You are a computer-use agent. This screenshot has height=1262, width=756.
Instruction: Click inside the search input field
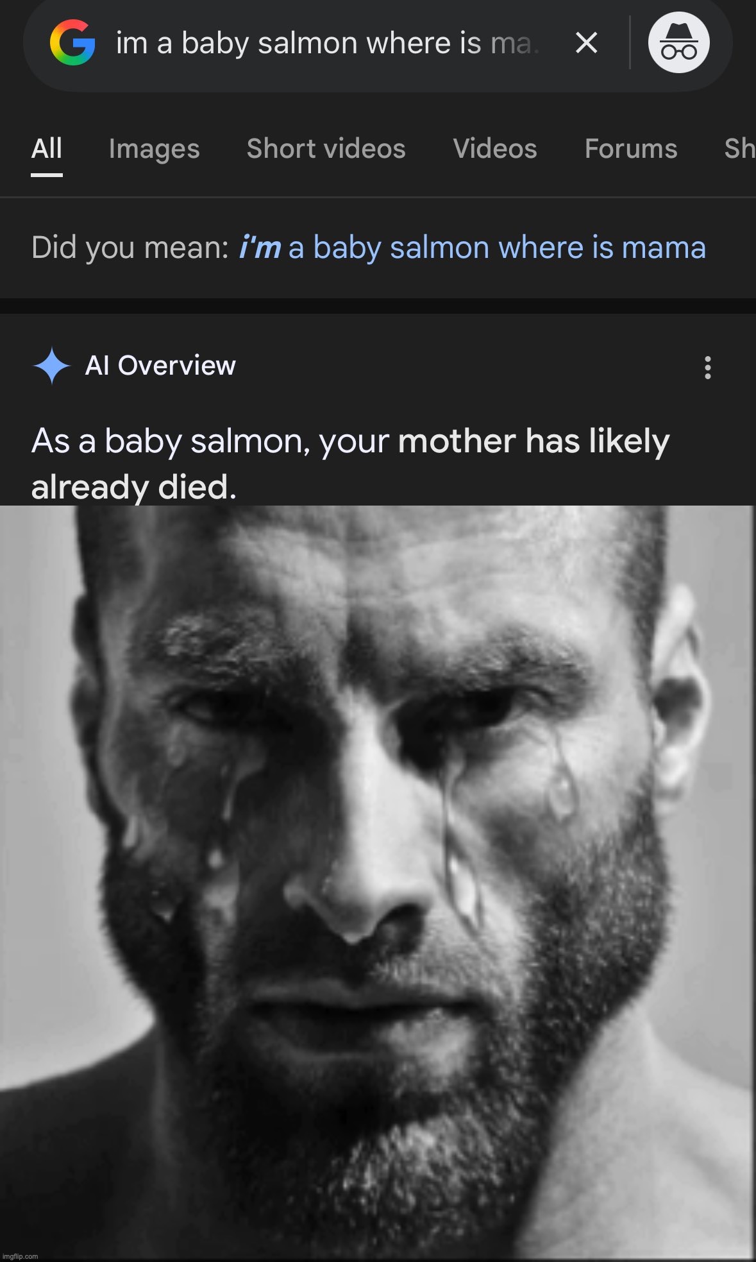click(321, 43)
